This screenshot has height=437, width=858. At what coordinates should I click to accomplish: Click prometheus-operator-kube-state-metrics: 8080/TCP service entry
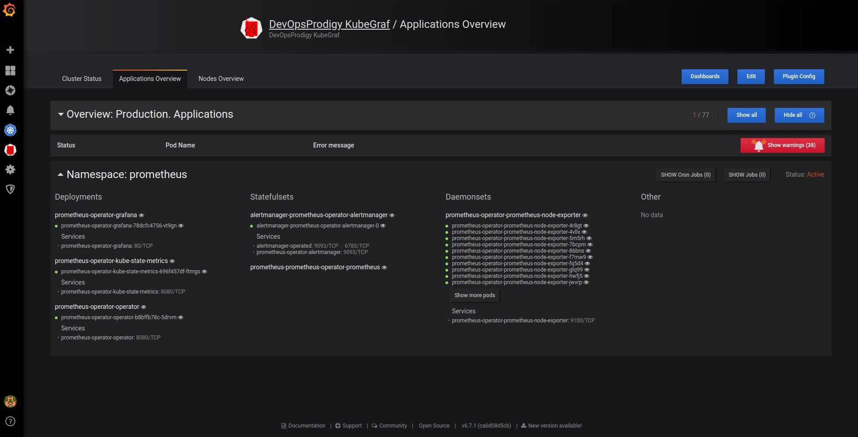(123, 292)
